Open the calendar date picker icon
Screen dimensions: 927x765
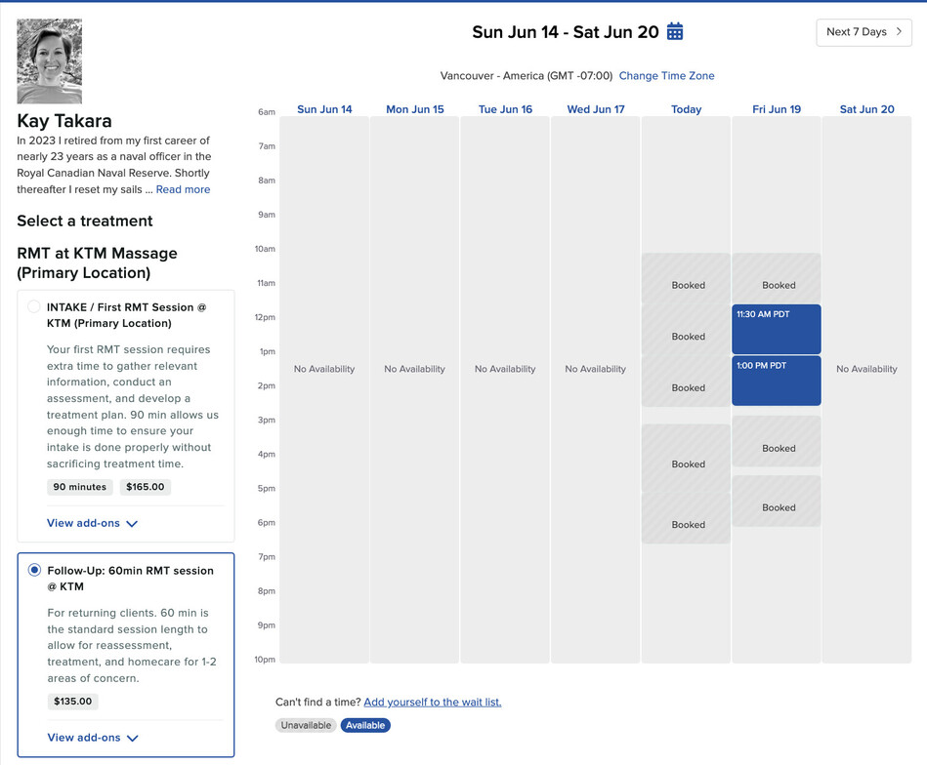(x=675, y=31)
